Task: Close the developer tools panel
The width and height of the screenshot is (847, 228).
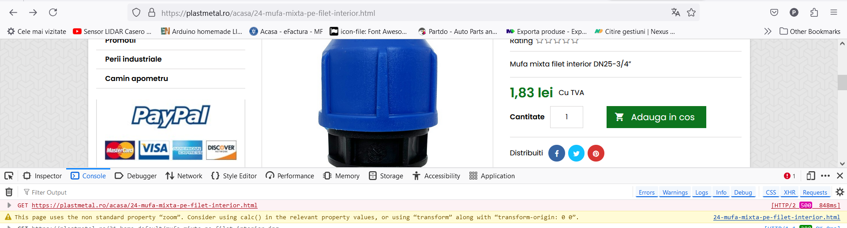Action: tap(840, 176)
